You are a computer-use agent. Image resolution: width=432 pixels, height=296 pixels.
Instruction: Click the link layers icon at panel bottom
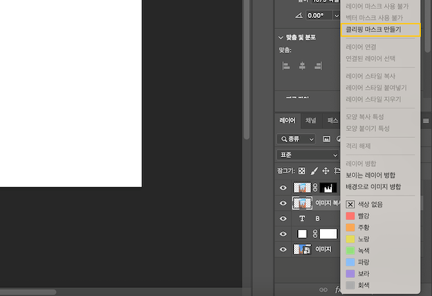323,290
